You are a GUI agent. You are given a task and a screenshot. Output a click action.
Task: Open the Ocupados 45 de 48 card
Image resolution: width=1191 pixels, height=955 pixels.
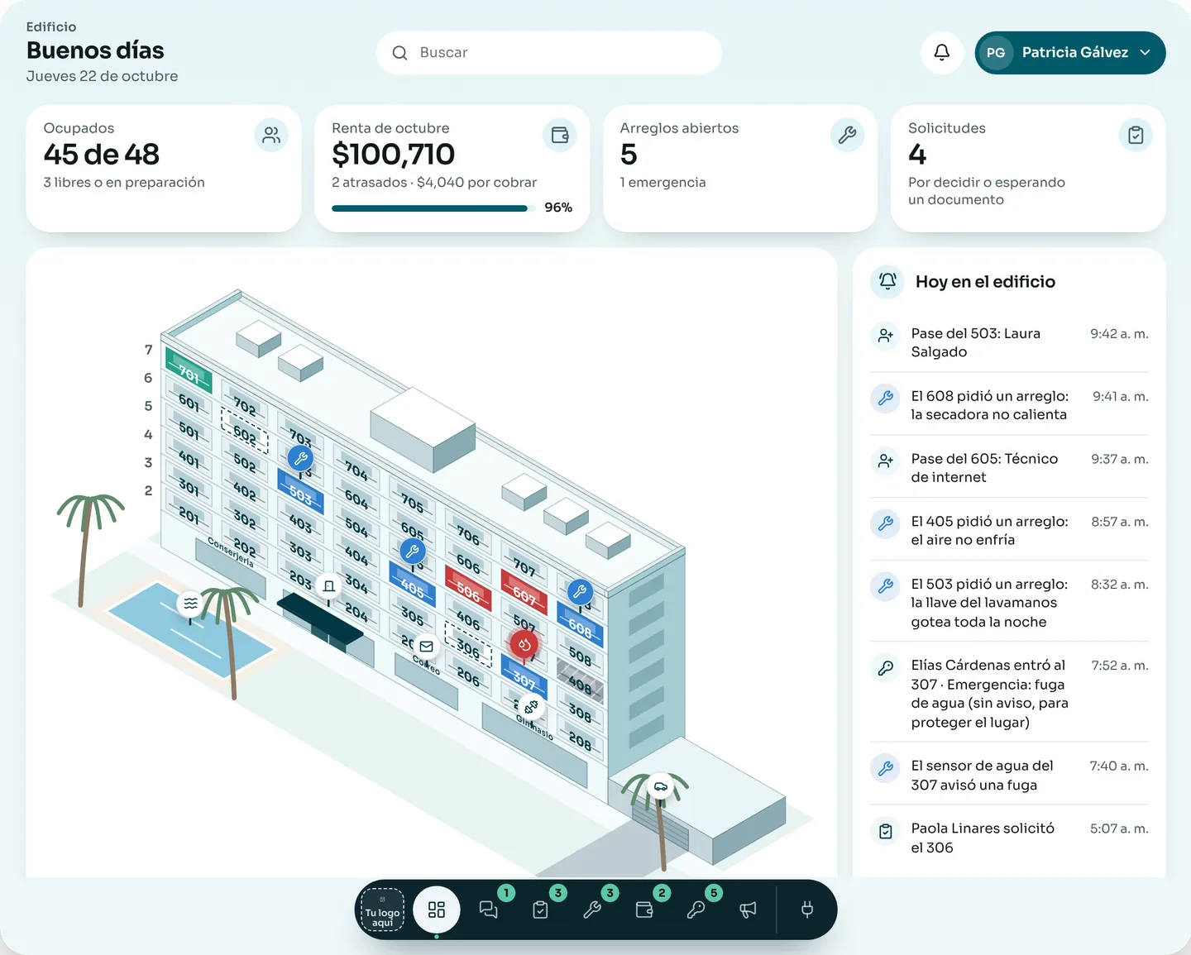pos(164,168)
